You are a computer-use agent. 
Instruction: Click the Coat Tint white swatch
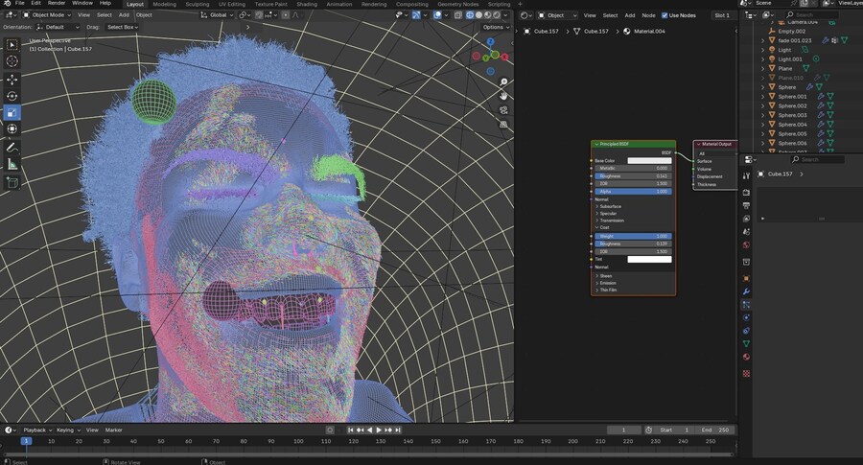(x=649, y=259)
